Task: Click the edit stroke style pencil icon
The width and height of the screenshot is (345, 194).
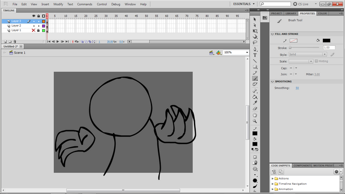Action: point(332,54)
